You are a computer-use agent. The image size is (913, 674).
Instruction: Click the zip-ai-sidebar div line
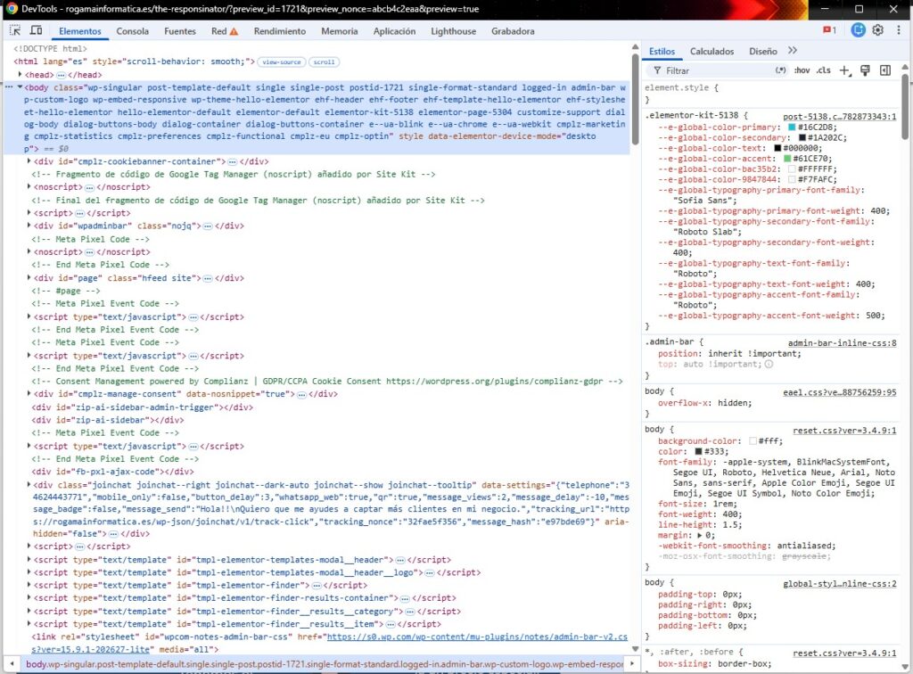click(x=108, y=420)
